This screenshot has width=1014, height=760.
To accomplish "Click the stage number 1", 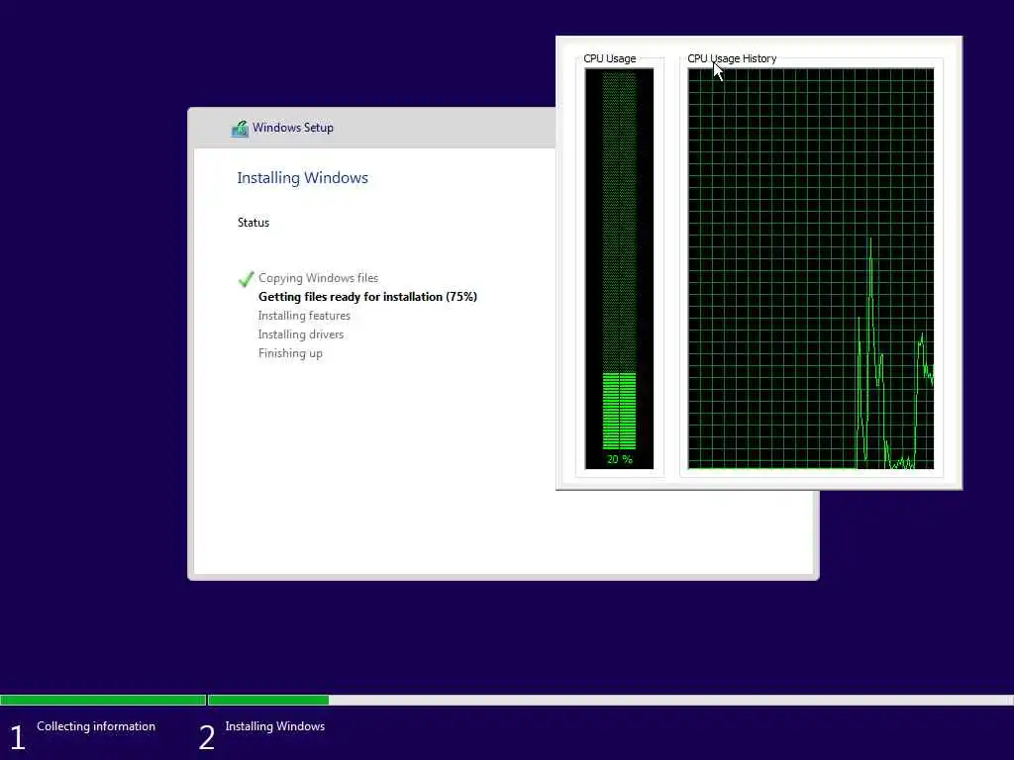I will (x=18, y=737).
